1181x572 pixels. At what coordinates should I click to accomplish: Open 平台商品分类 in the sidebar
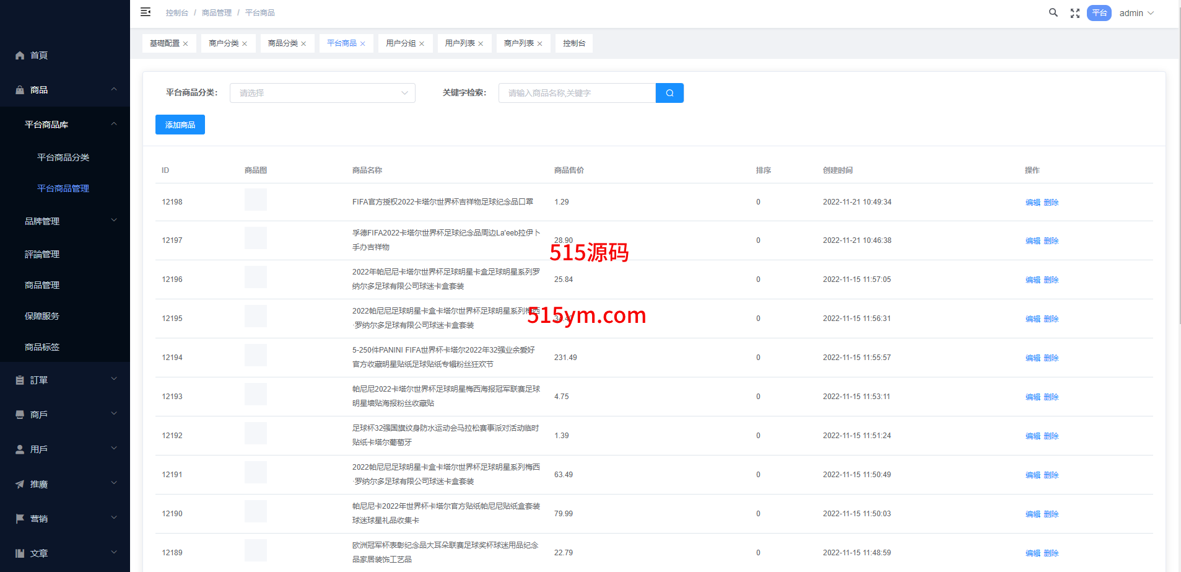click(x=63, y=157)
